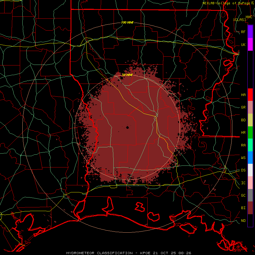Click the purple RF color swatch in legend
Viewport: 255px width, 255px height.
250,32
